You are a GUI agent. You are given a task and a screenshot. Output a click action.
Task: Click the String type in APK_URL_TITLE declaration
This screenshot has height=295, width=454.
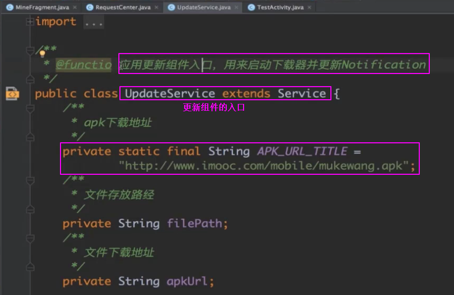point(229,151)
